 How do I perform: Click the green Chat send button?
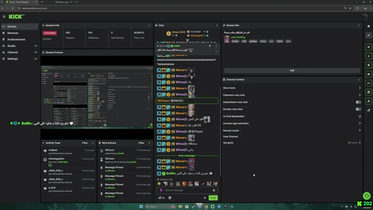click(x=213, y=198)
